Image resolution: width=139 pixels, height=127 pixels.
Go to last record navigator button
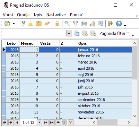(x=52, y=122)
